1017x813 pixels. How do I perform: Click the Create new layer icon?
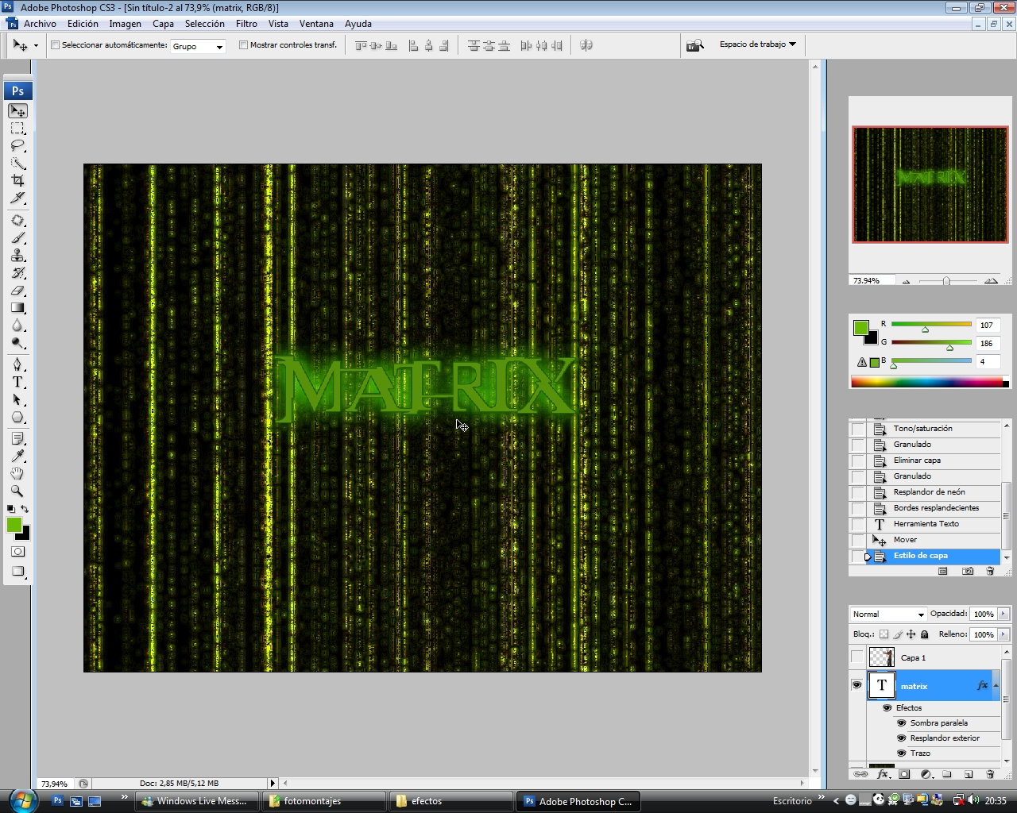click(x=968, y=774)
